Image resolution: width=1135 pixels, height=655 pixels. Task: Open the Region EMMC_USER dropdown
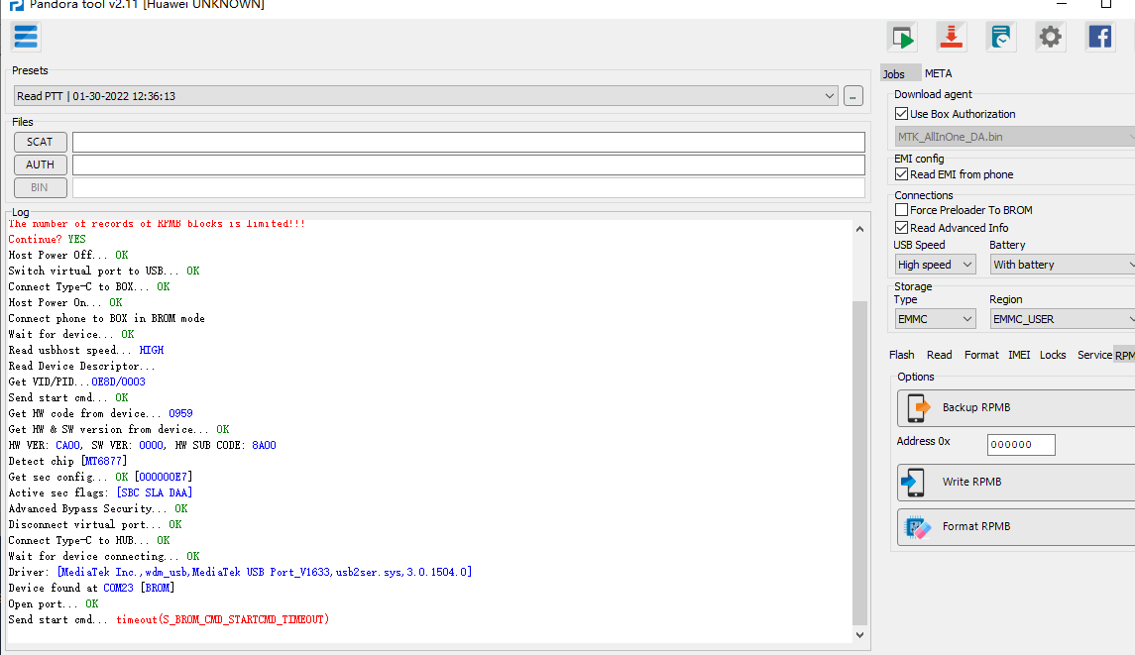tap(1062, 319)
